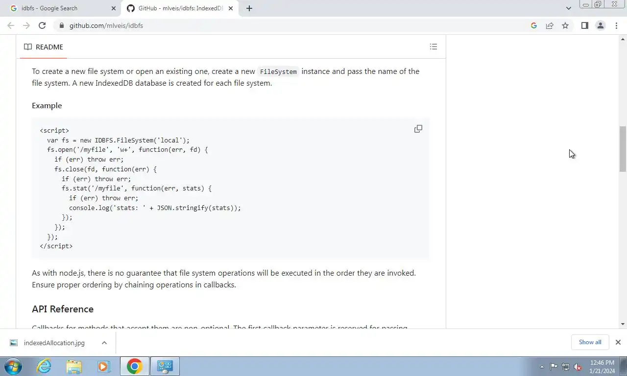The height and width of the screenshot is (376, 627).
Task: Click the 'Example' heading text
Action: tap(47, 105)
